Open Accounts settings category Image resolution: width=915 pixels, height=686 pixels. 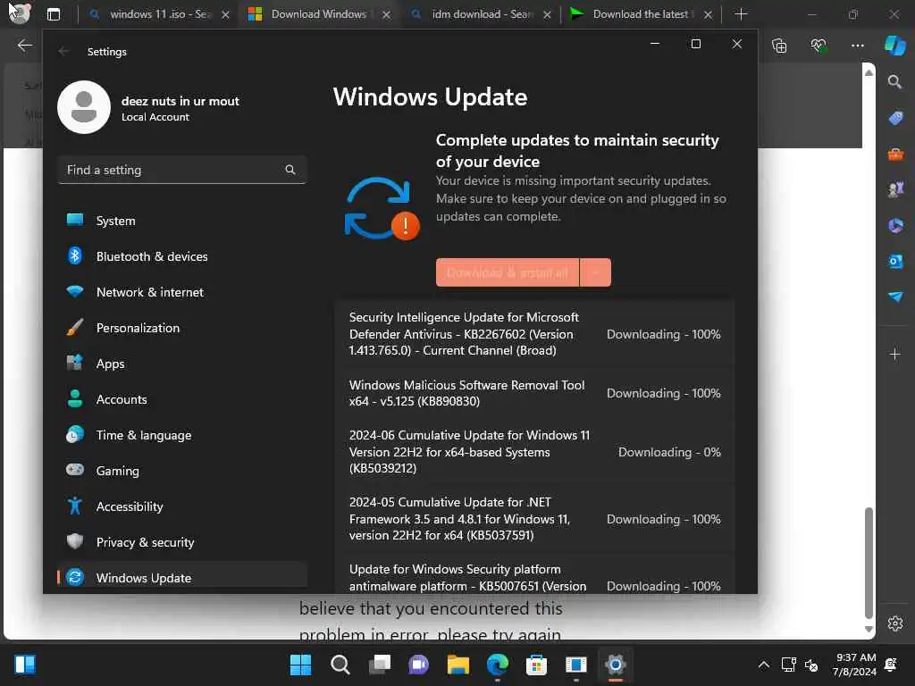(x=182, y=399)
